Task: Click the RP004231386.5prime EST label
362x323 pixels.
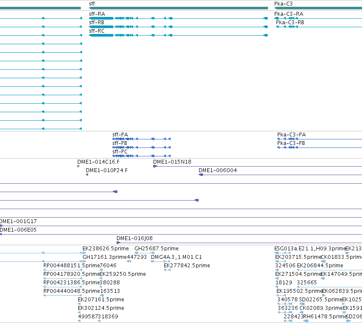Action: (71, 283)
